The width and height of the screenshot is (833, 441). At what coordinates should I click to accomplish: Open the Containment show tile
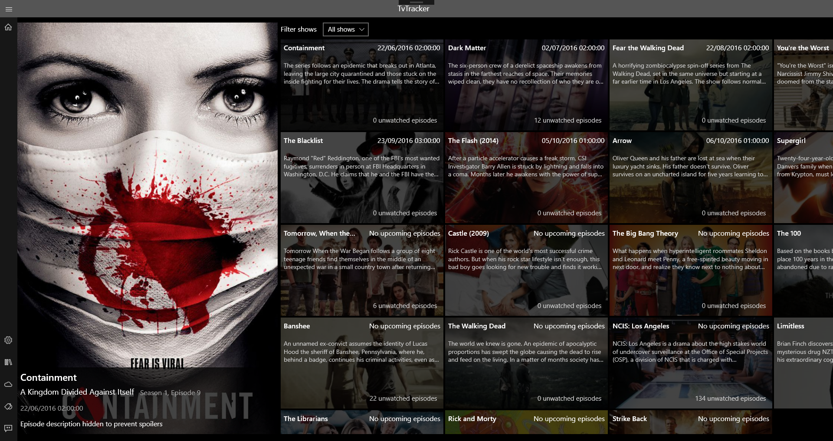click(x=362, y=85)
